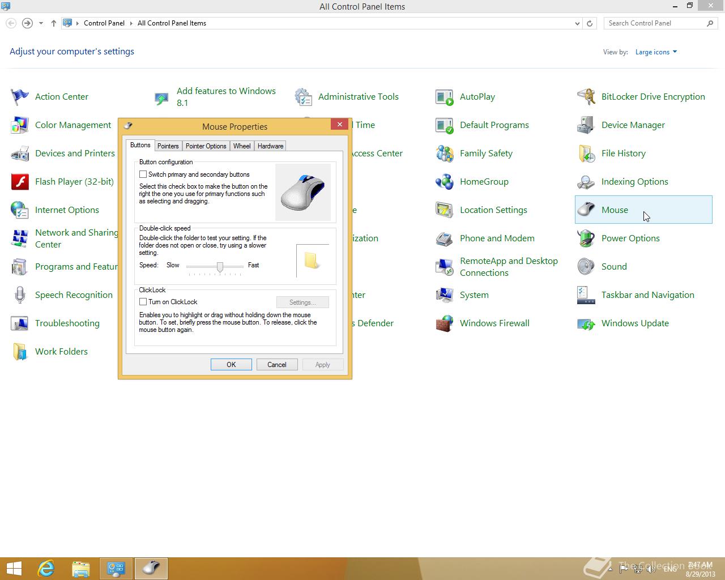The height and width of the screenshot is (580, 725).
Task: Open the address bar history dropdown
Action: pos(577,23)
